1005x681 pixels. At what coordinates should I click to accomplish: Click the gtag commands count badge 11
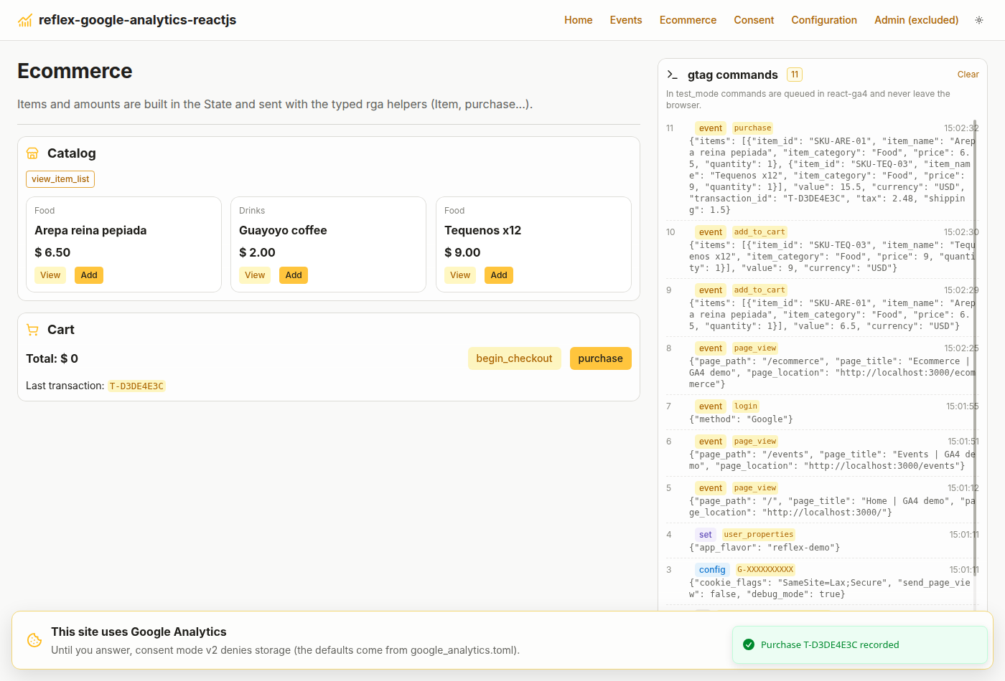coord(795,75)
